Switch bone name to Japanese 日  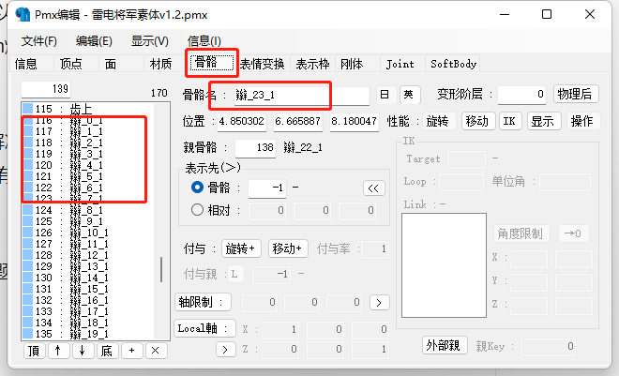click(x=385, y=95)
